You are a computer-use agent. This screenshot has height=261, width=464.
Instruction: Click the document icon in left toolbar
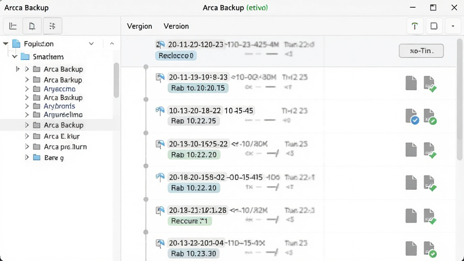(32, 26)
